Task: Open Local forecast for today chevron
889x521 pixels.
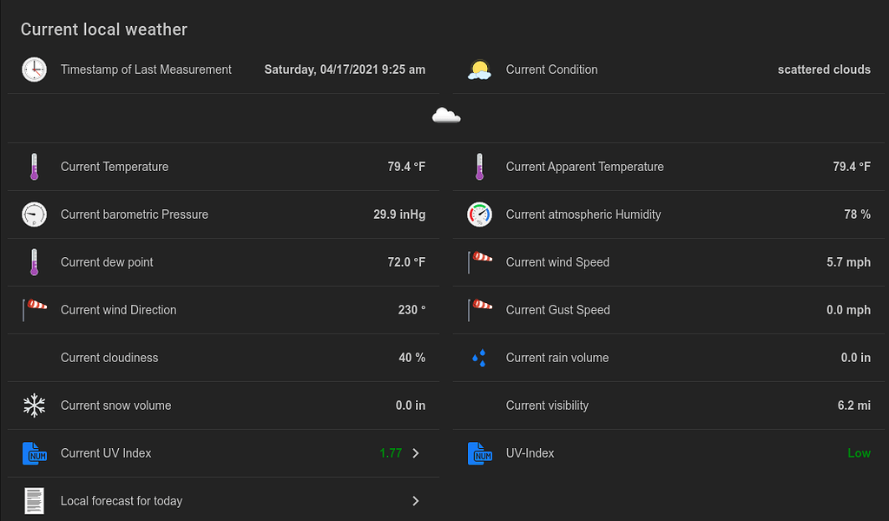Action: (416, 501)
